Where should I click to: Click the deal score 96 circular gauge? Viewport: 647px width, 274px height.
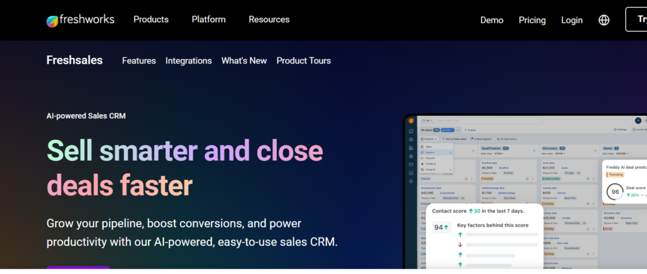pos(614,191)
